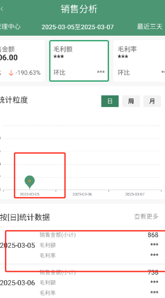Select the 毛利额 summary card
The image size is (165, 298).
79,61
